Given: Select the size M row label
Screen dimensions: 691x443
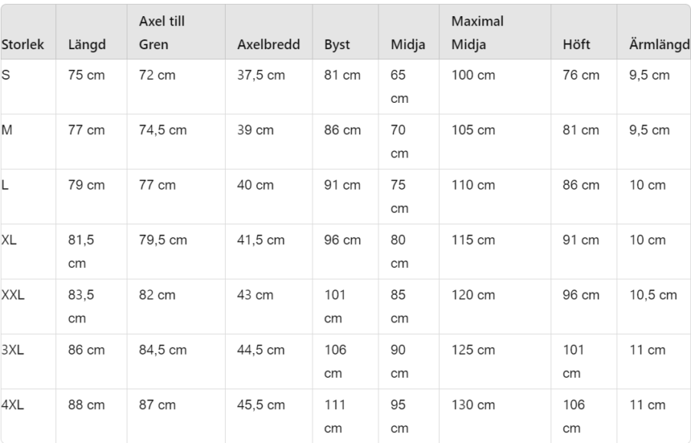Looking at the screenshot, I should click(7, 130).
